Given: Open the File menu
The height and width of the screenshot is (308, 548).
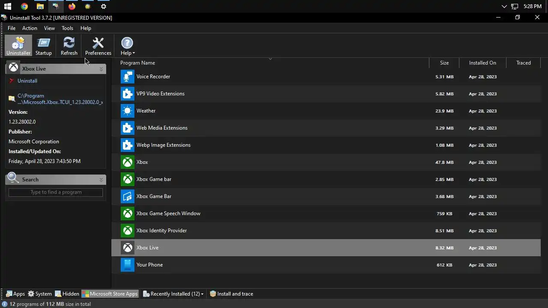Looking at the screenshot, I should tap(12, 28).
